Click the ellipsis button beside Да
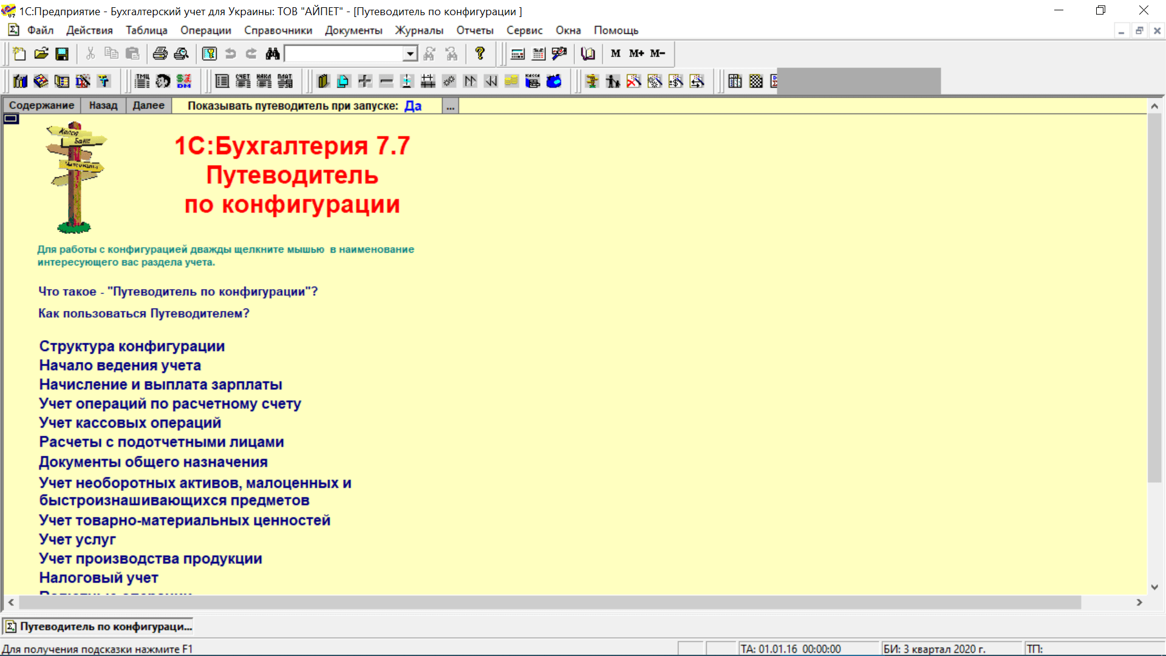Screen dimensions: 1166x656 450,106
